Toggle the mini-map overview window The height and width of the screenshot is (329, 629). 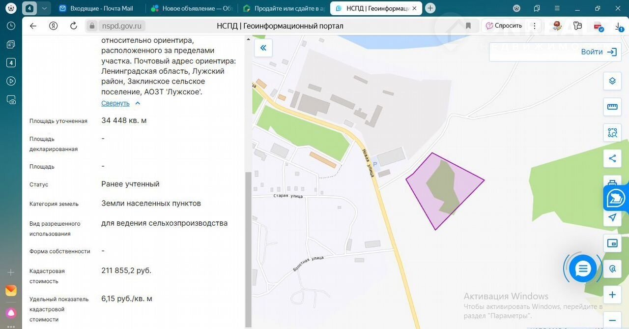[612, 243]
